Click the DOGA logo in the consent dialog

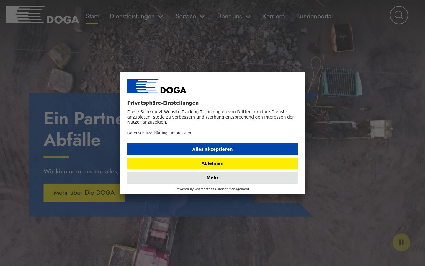[x=157, y=86]
